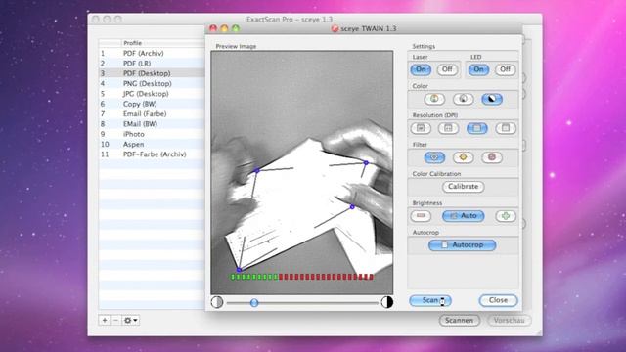The height and width of the screenshot is (352, 626).
Task: Add a profile with plus button
Action: [x=105, y=320]
